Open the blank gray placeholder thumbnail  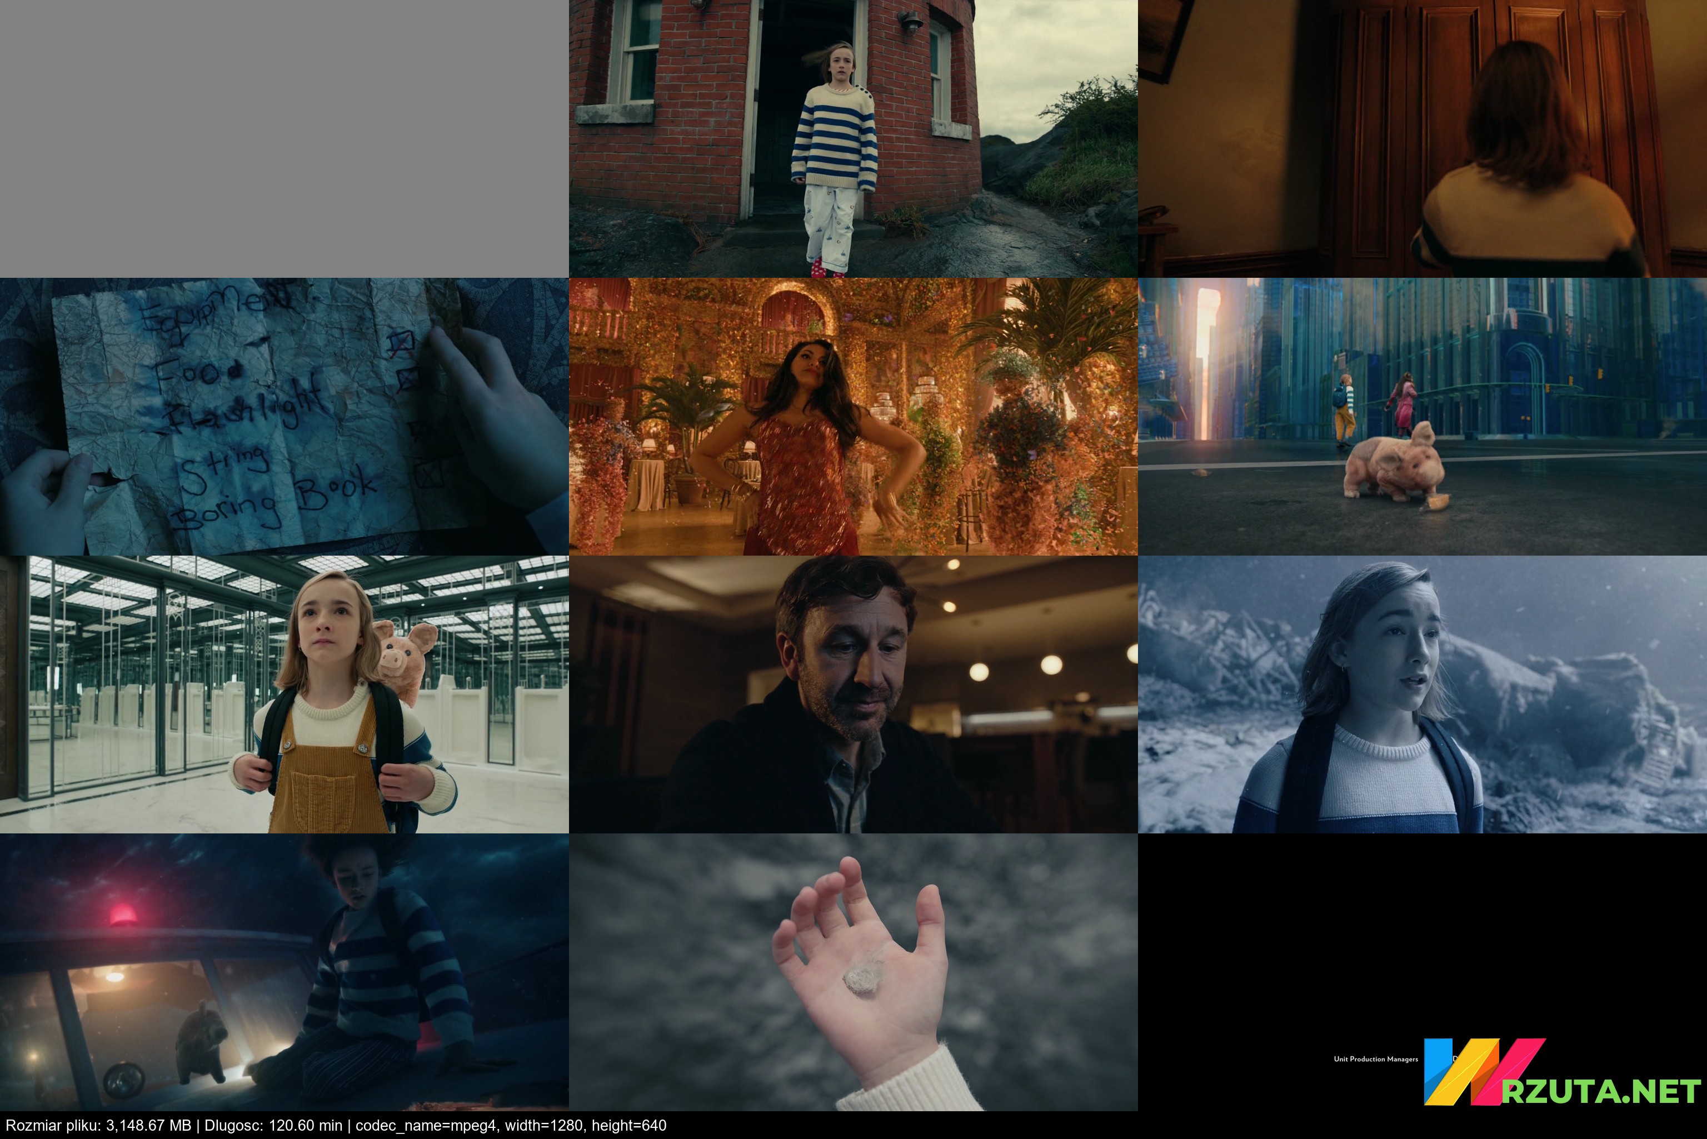(x=284, y=138)
